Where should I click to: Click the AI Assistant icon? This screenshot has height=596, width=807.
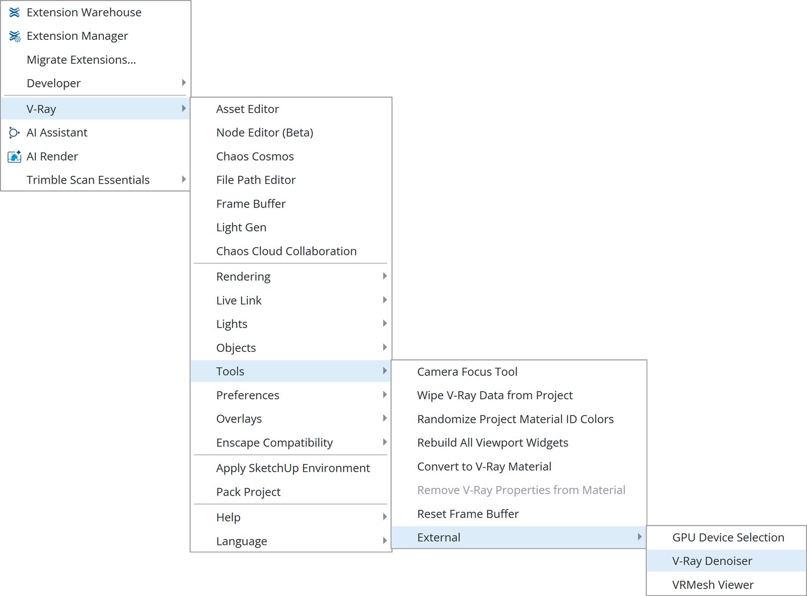pyautogui.click(x=14, y=133)
